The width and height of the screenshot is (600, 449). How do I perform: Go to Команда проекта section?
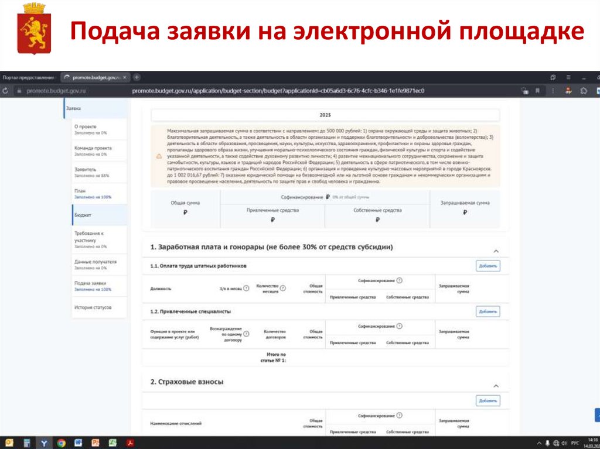tap(100, 150)
